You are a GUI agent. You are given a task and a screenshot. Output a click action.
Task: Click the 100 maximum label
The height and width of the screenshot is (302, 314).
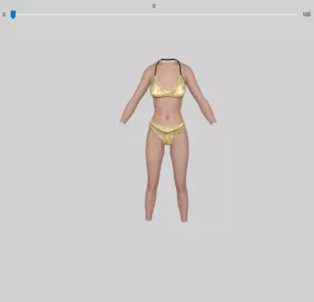pyautogui.click(x=307, y=15)
